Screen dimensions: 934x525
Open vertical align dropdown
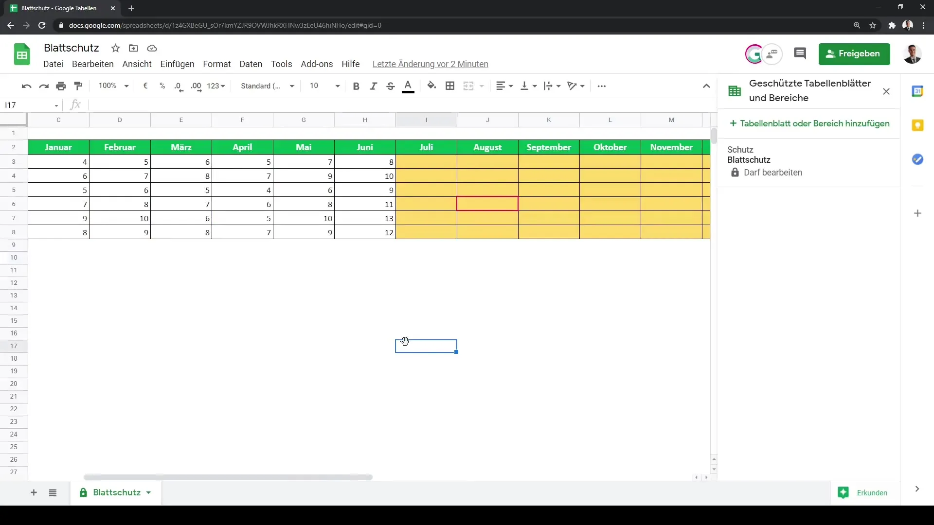[x=529, y=86]
